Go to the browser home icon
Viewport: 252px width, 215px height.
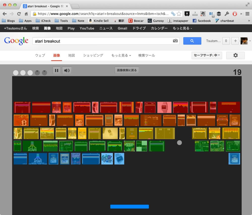(x=26, y=14)
